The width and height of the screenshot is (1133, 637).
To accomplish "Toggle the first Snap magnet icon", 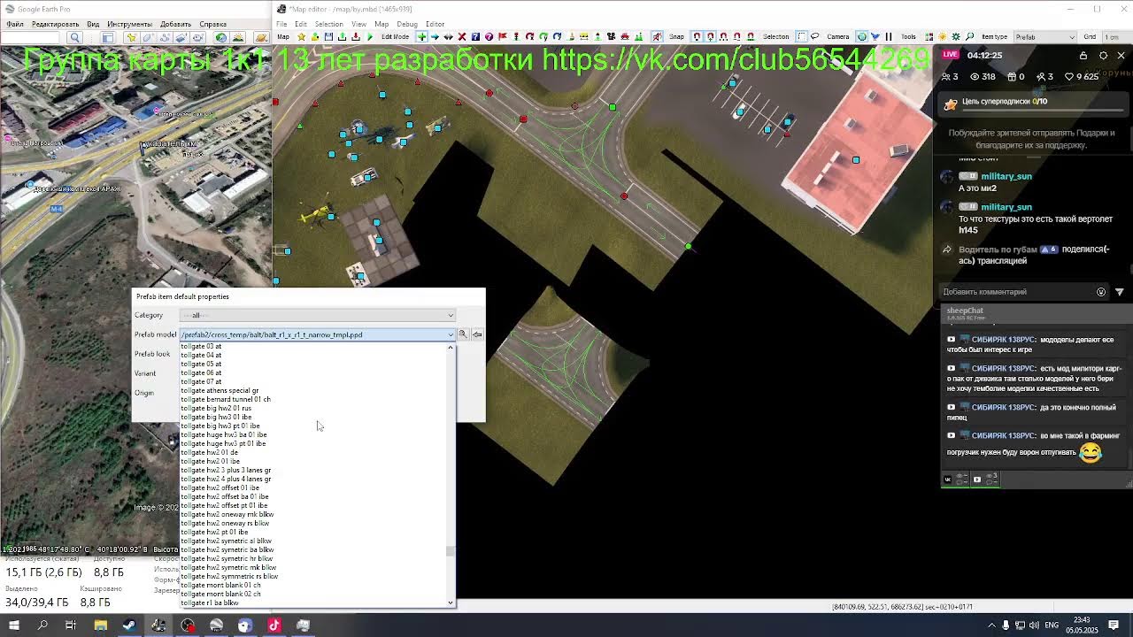I will pos(697,36).
